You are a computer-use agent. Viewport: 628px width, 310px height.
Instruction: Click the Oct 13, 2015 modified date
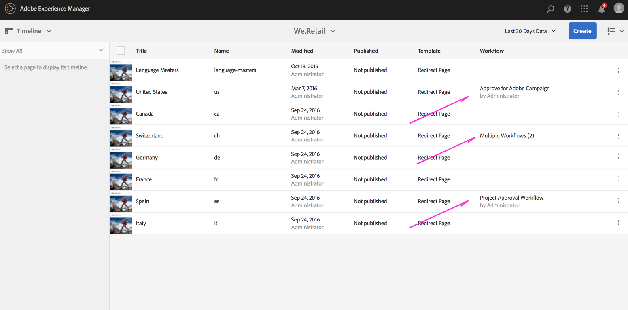click(x=305, y=66)
